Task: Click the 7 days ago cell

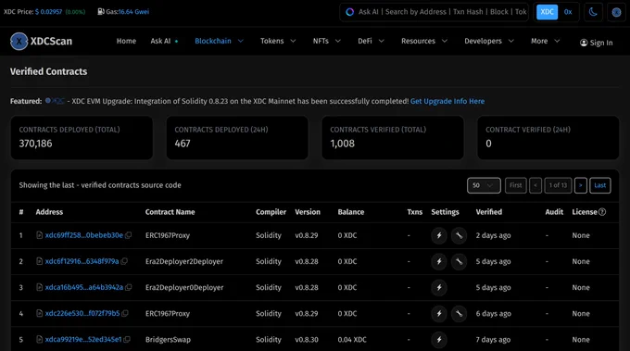Action: [x=493, y=340]
